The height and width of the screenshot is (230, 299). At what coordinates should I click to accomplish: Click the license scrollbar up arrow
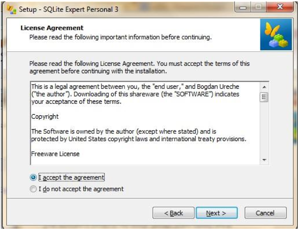click(x=264, y=87)
